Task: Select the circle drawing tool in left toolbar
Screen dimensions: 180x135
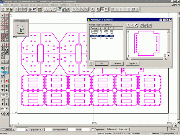Action: [2, 24]
